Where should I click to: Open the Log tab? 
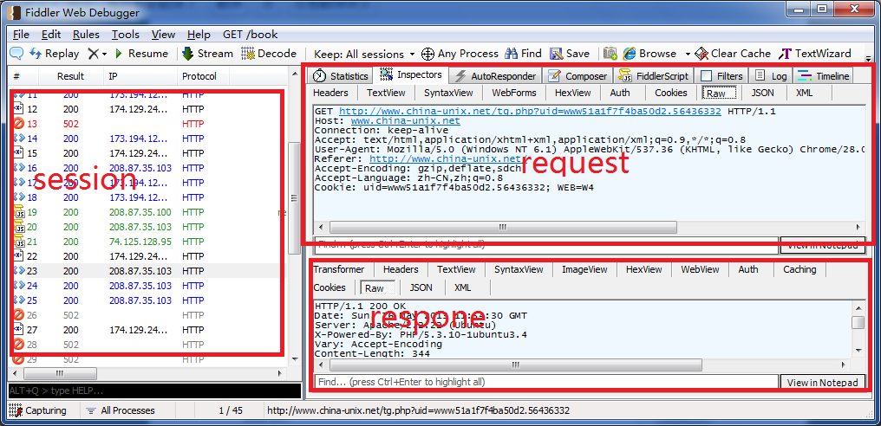770,76
